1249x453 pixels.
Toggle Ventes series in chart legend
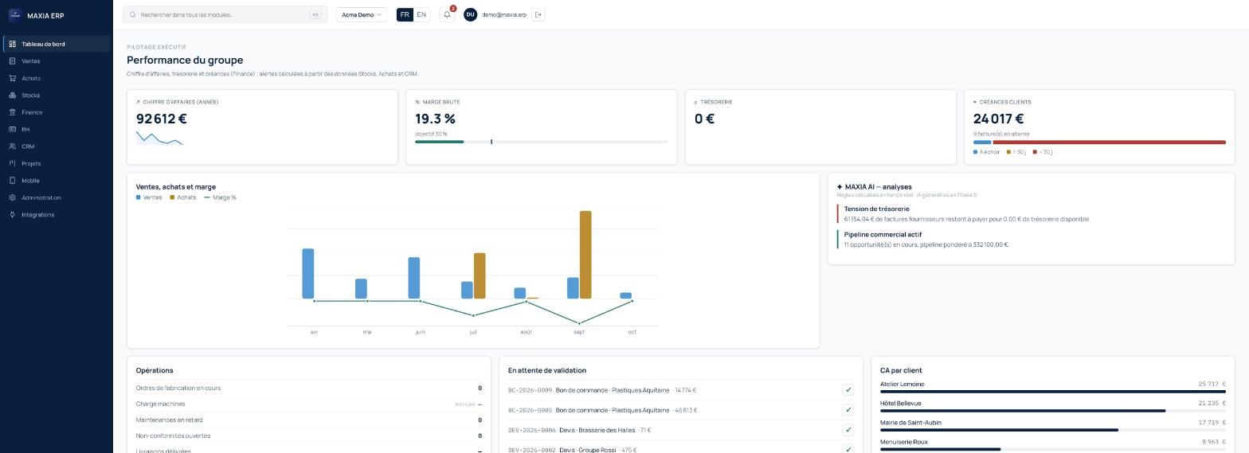[149, 197]
